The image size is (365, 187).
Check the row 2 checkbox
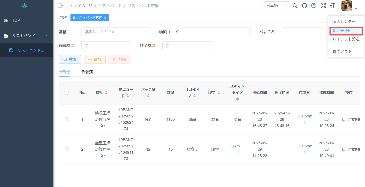(67, 149)
